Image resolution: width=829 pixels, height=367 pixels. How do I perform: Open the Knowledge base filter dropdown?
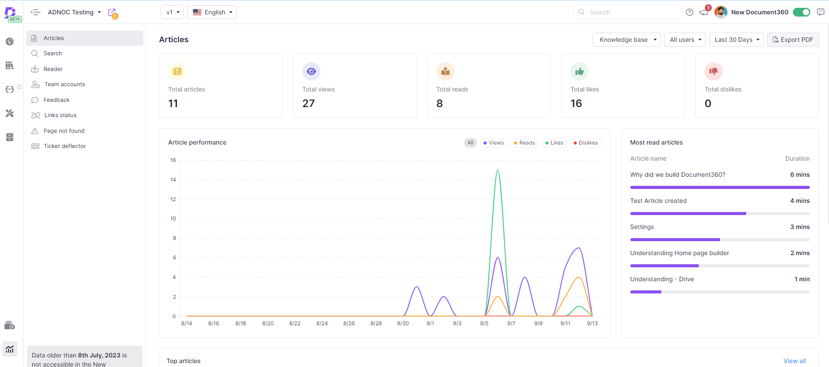[626, 40]
